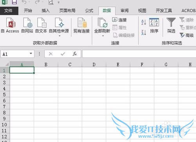Select column C header
Viewport: 196px width, 142px height.
[70, 64]
